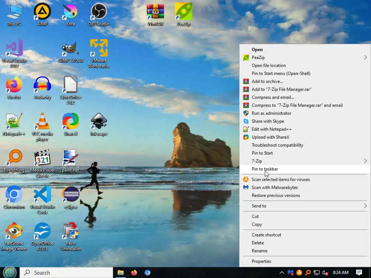This screenshot has height=278, width=371.
Task: Open the 8:24 AM taskbar clock
Action: point(341,273)
